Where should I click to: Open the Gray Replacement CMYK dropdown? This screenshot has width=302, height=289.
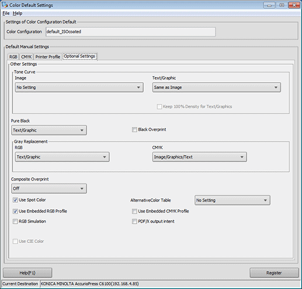click(200, 157)
